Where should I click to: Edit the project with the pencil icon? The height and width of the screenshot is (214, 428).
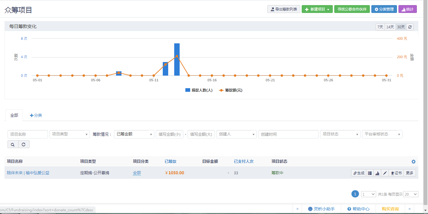(x=385, y=173)
